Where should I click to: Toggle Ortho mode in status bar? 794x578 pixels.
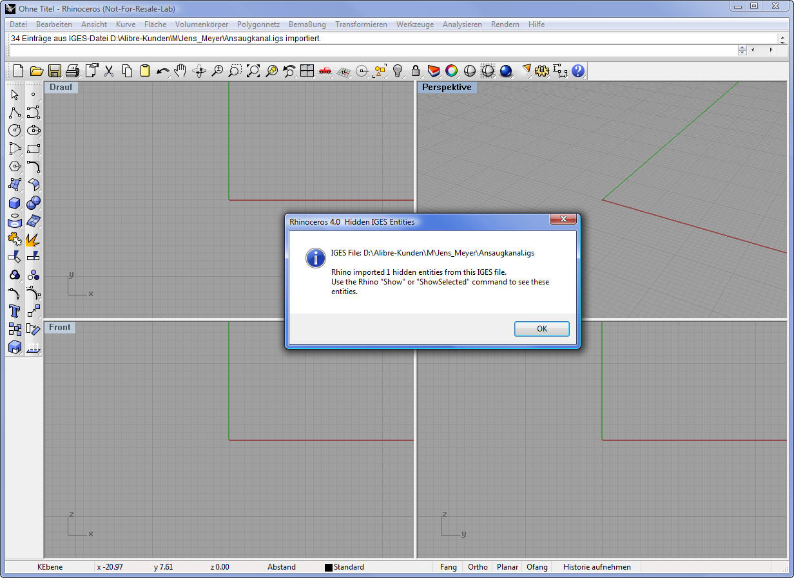point(478,567)
